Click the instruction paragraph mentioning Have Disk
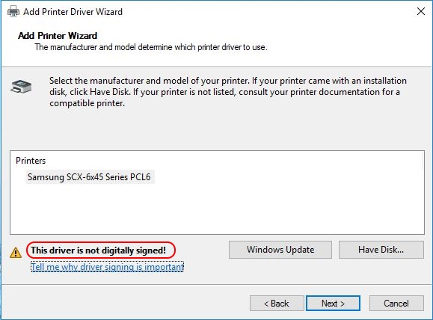The image size is (433, 320). pyautogui.click(x=228, y=92)
